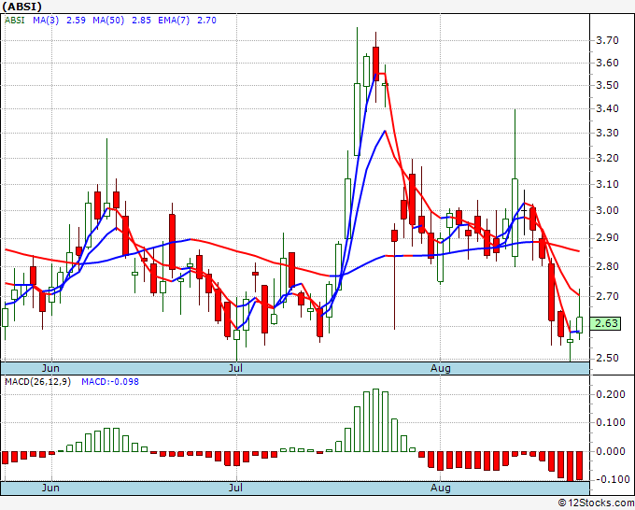Click the current price tag 2.63
The height and width of the screenshot is (510, 635).
pyautogui.click(x=606, y=323)
